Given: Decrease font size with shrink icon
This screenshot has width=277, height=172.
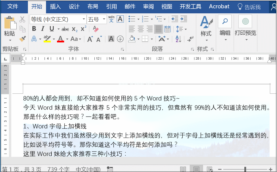Looking at the screenshot, I should point(99,39).
